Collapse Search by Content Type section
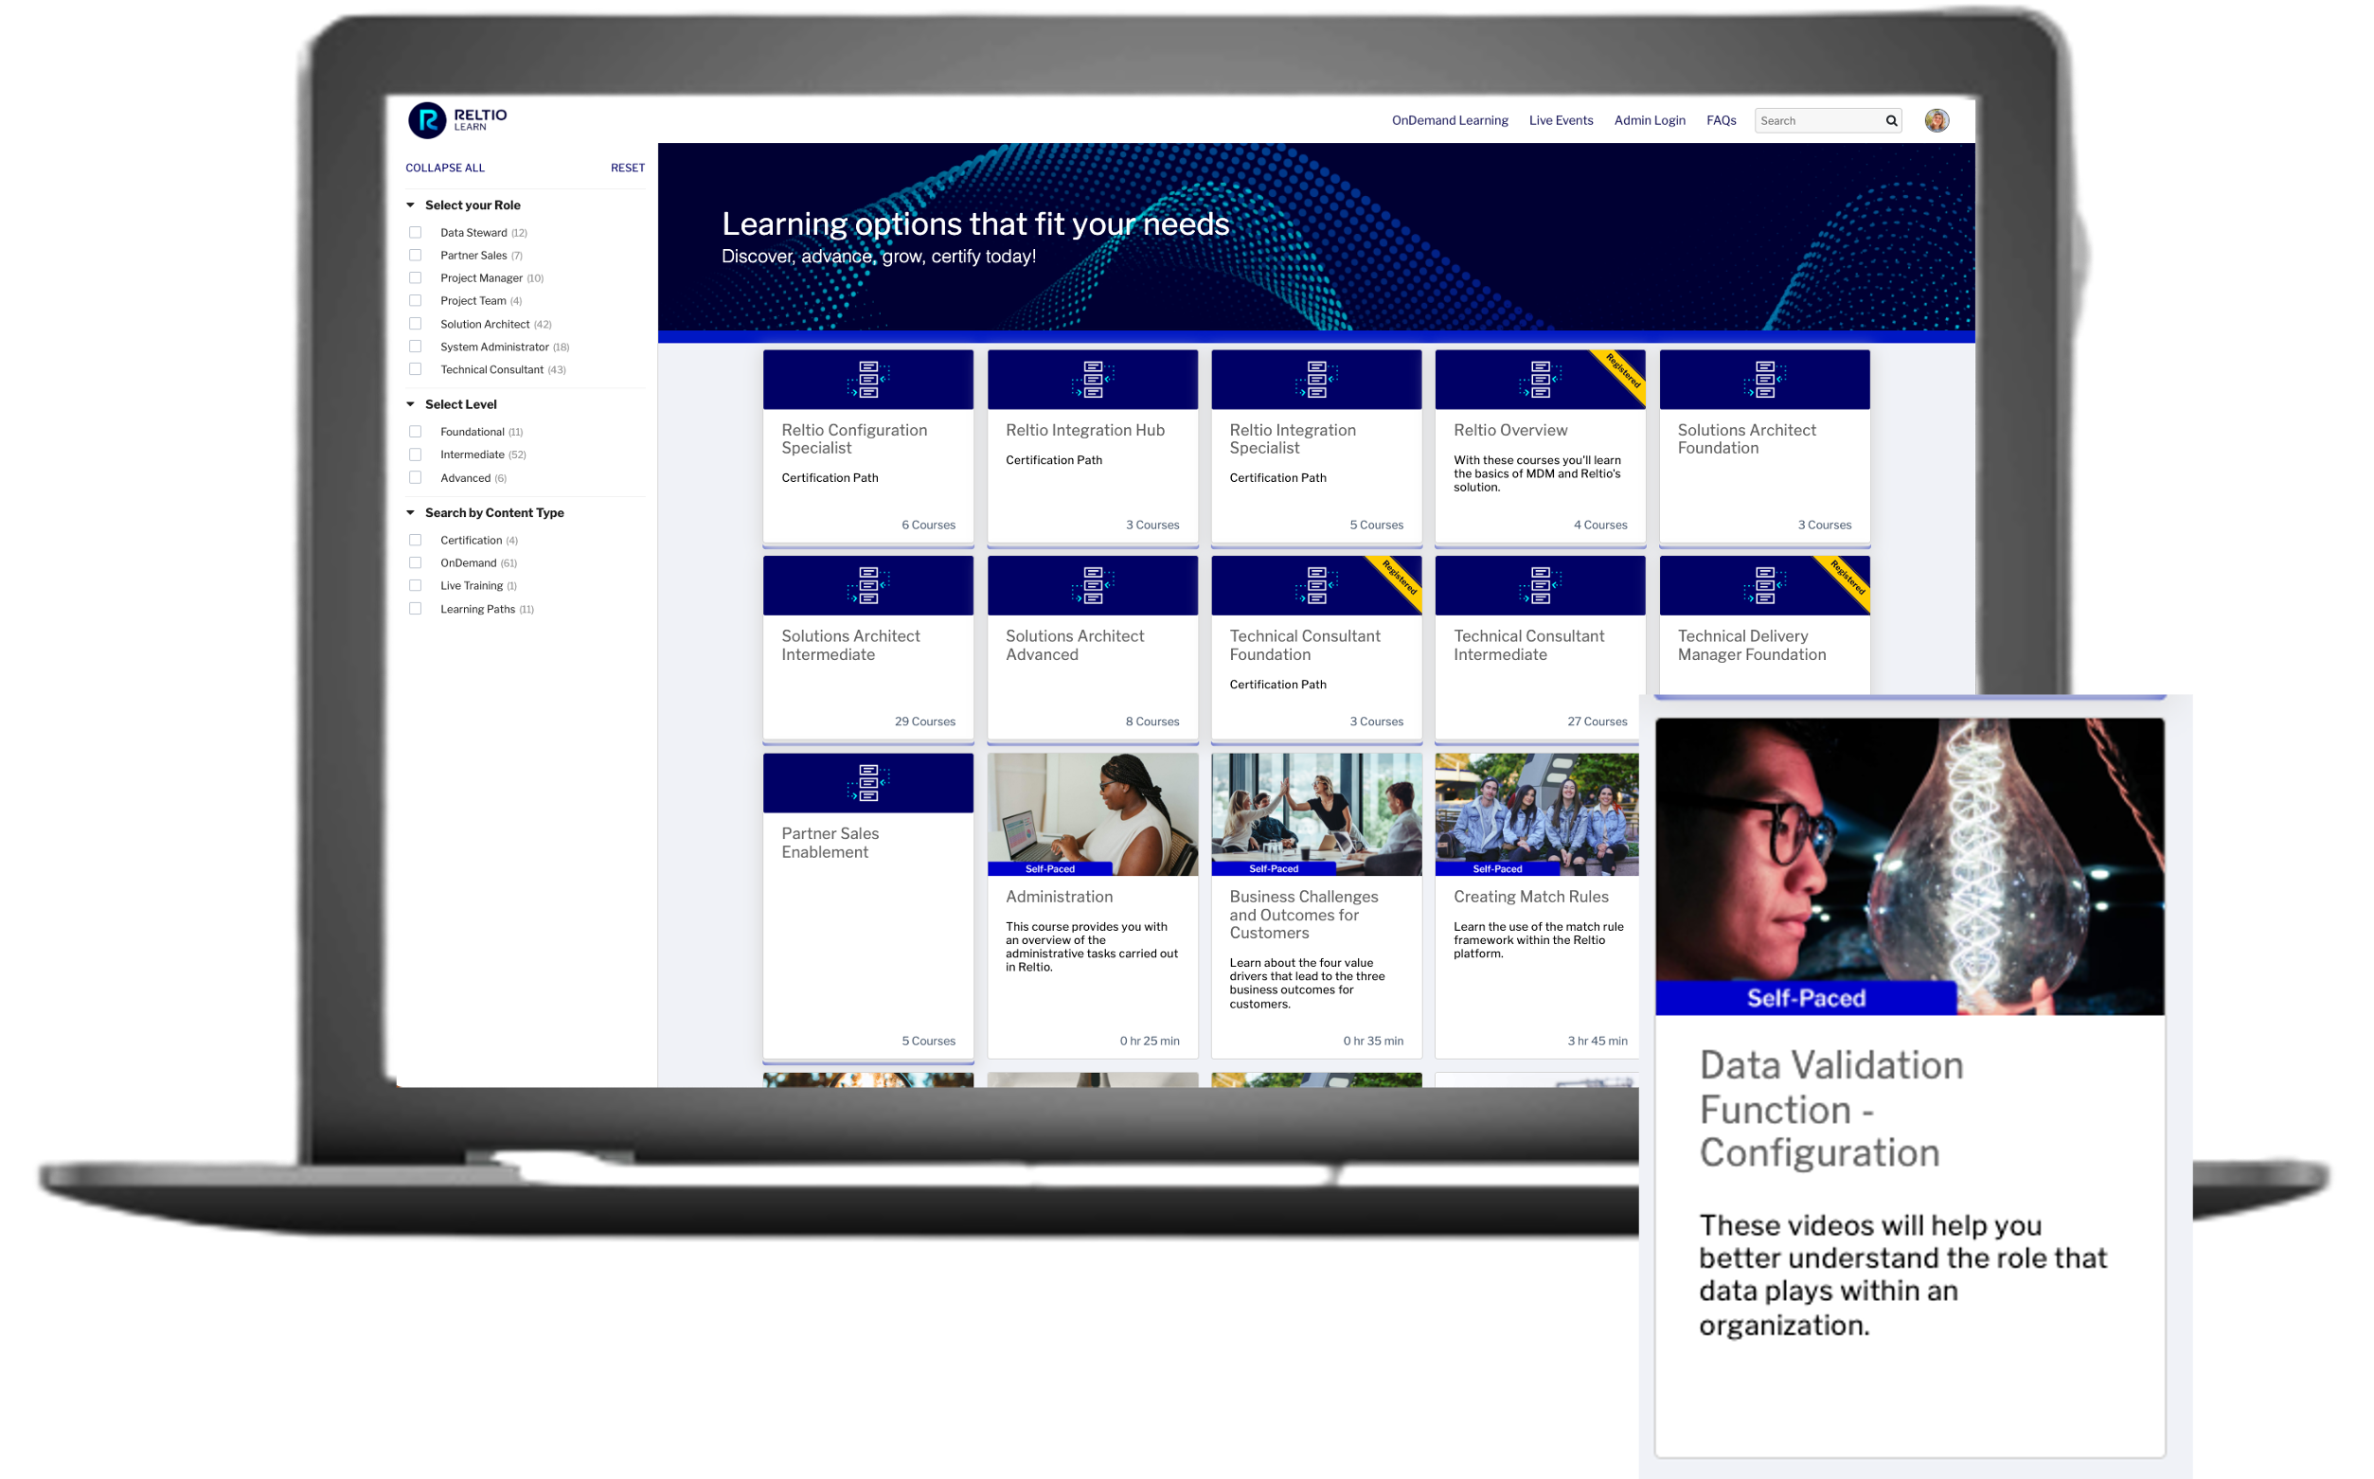Image resolution: width=2374 pixels, height=1479 pixels. click(x=411, y=512)
